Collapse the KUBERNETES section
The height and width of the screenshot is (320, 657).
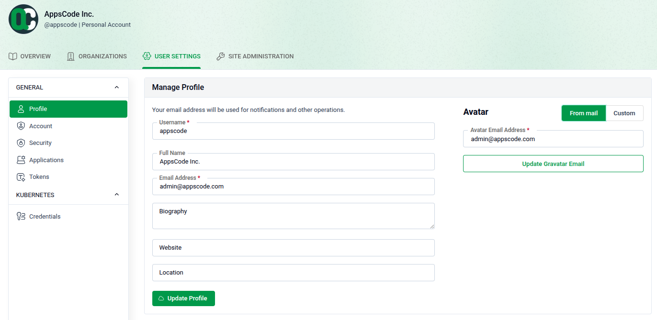pos(116,194)
